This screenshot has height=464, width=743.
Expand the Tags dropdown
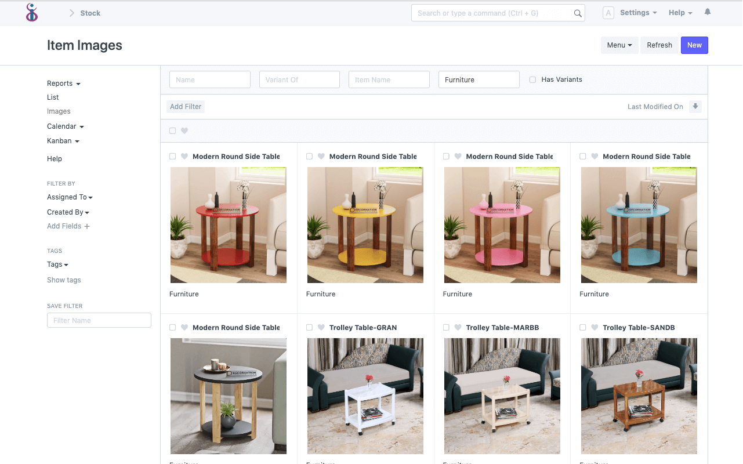coord(57,264)
